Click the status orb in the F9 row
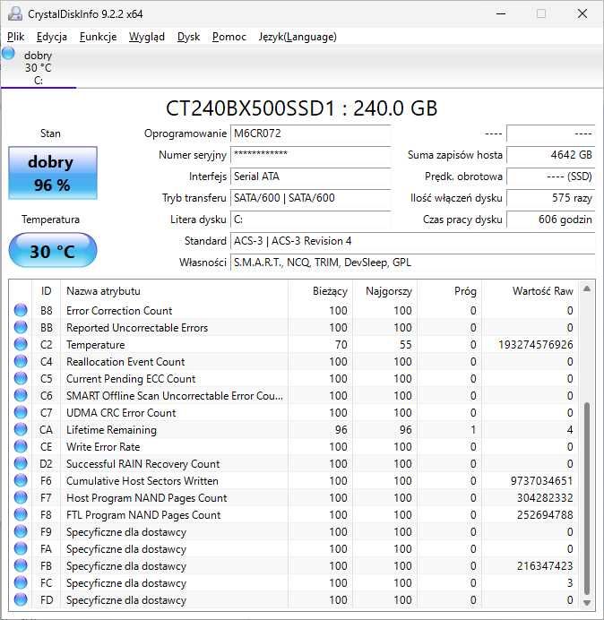The image size is (604, 620). (21, 531)
